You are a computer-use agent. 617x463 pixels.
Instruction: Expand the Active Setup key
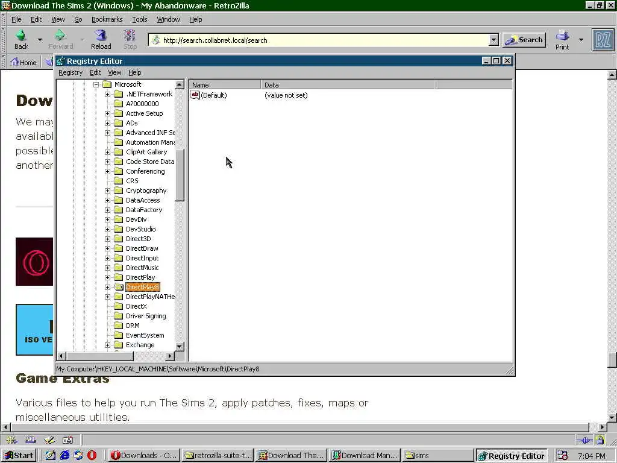click(x=107, y=113)
